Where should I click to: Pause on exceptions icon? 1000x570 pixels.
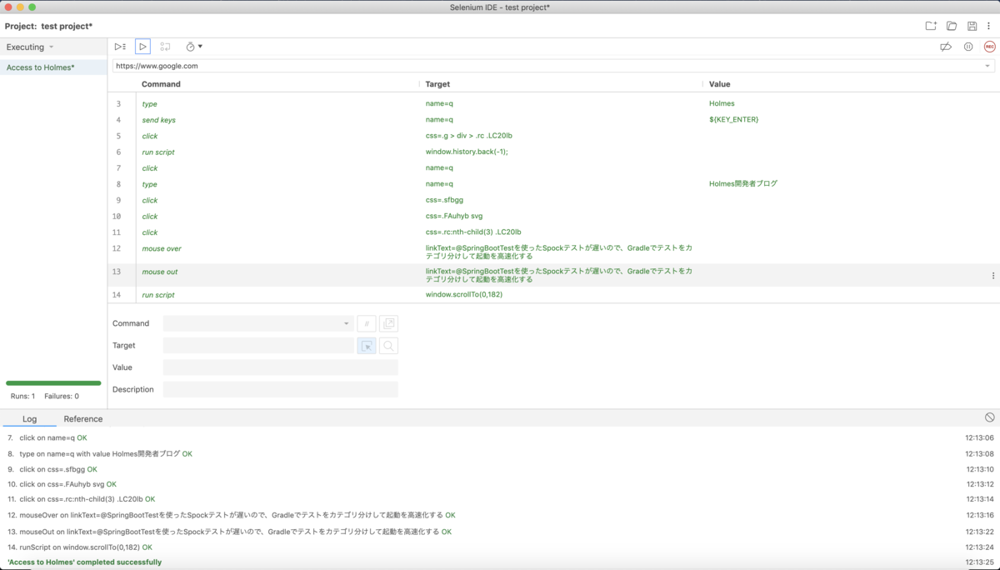968,47
